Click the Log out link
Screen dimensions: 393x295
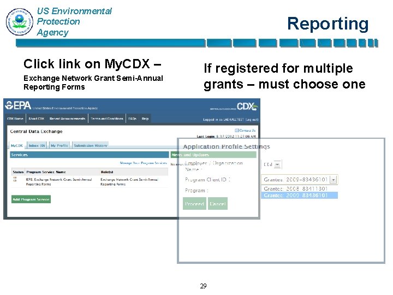tap(252, 120)
